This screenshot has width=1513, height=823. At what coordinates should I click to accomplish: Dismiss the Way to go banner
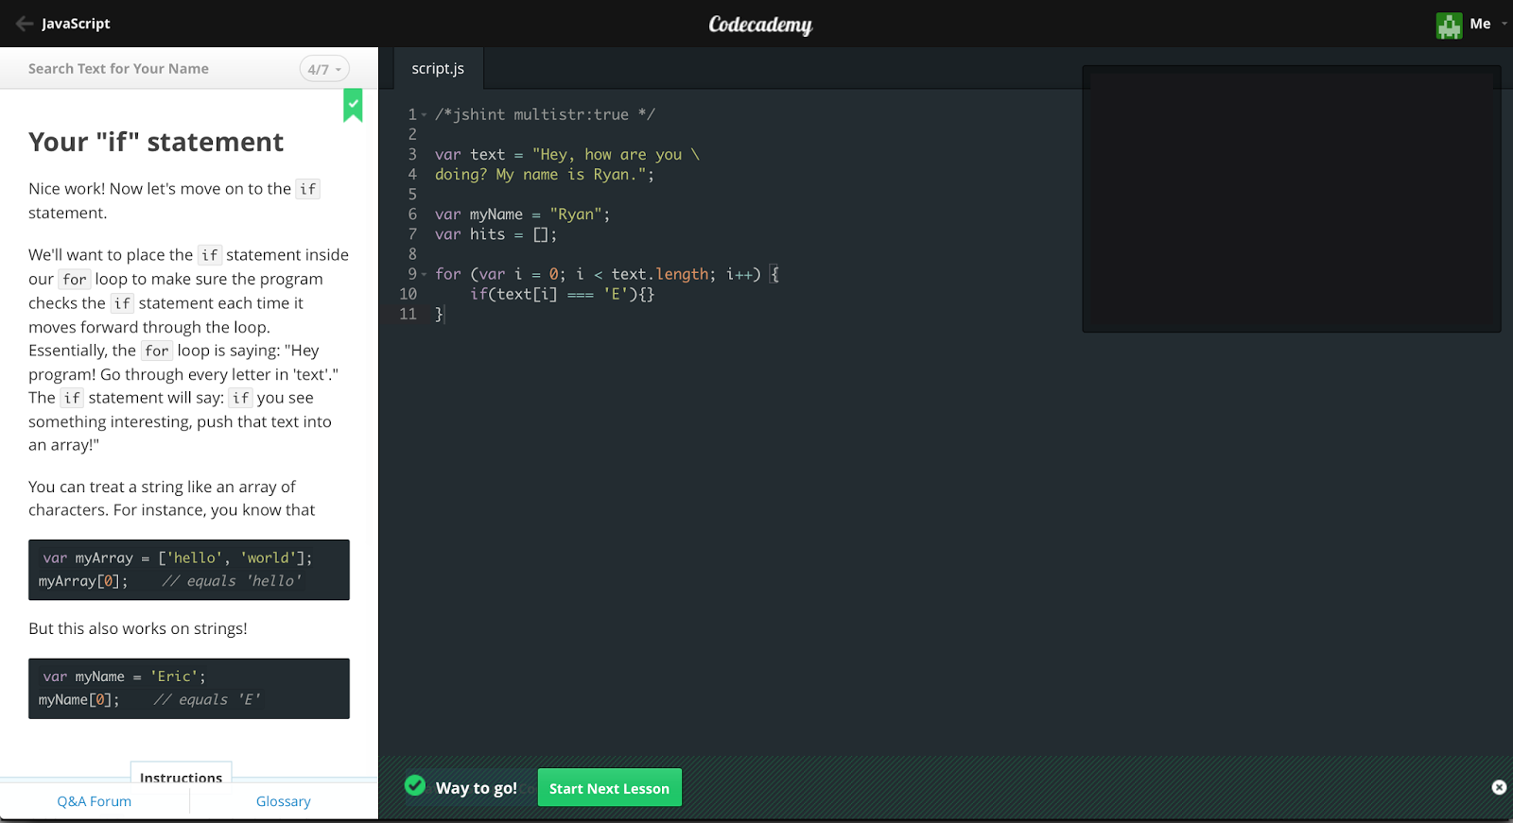(1499, 787)
